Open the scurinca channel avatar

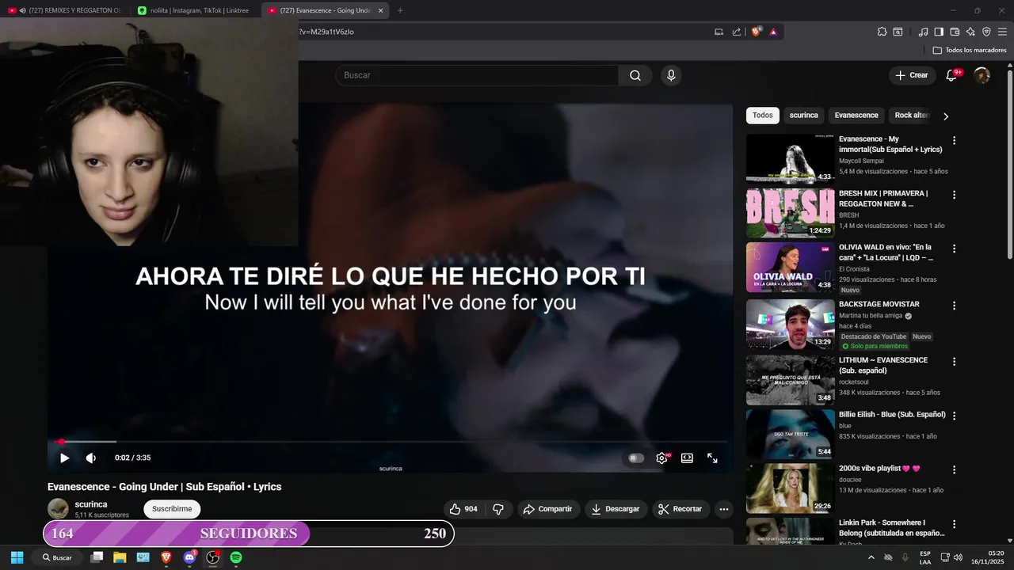pyautogui.click(x=58, y=509)
